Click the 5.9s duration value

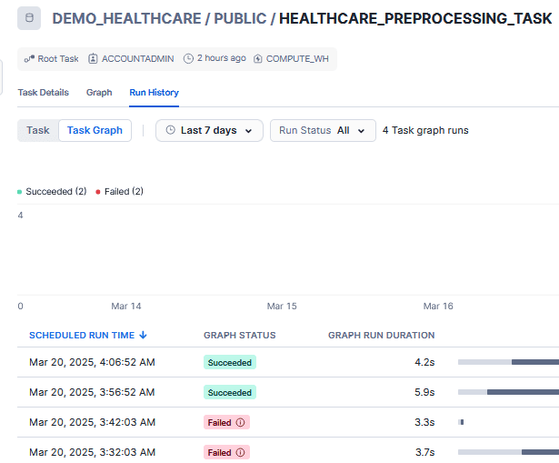click(x=424, y=392)
